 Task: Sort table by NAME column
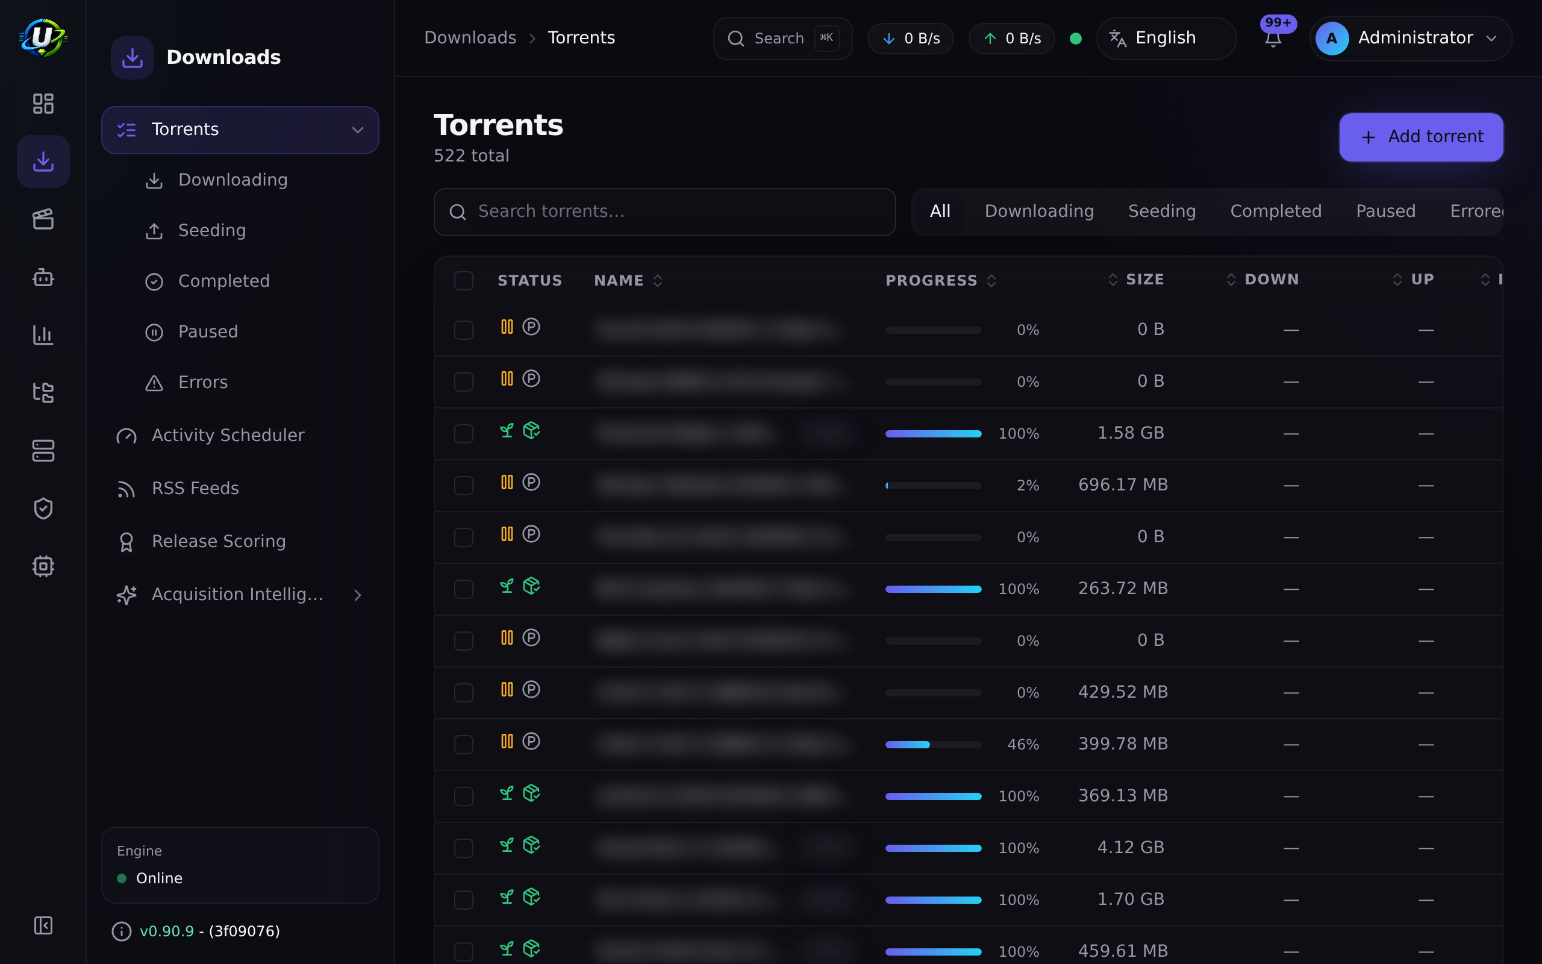(628, 281)
